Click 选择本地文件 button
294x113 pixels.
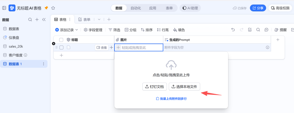[x=184, y=87]
